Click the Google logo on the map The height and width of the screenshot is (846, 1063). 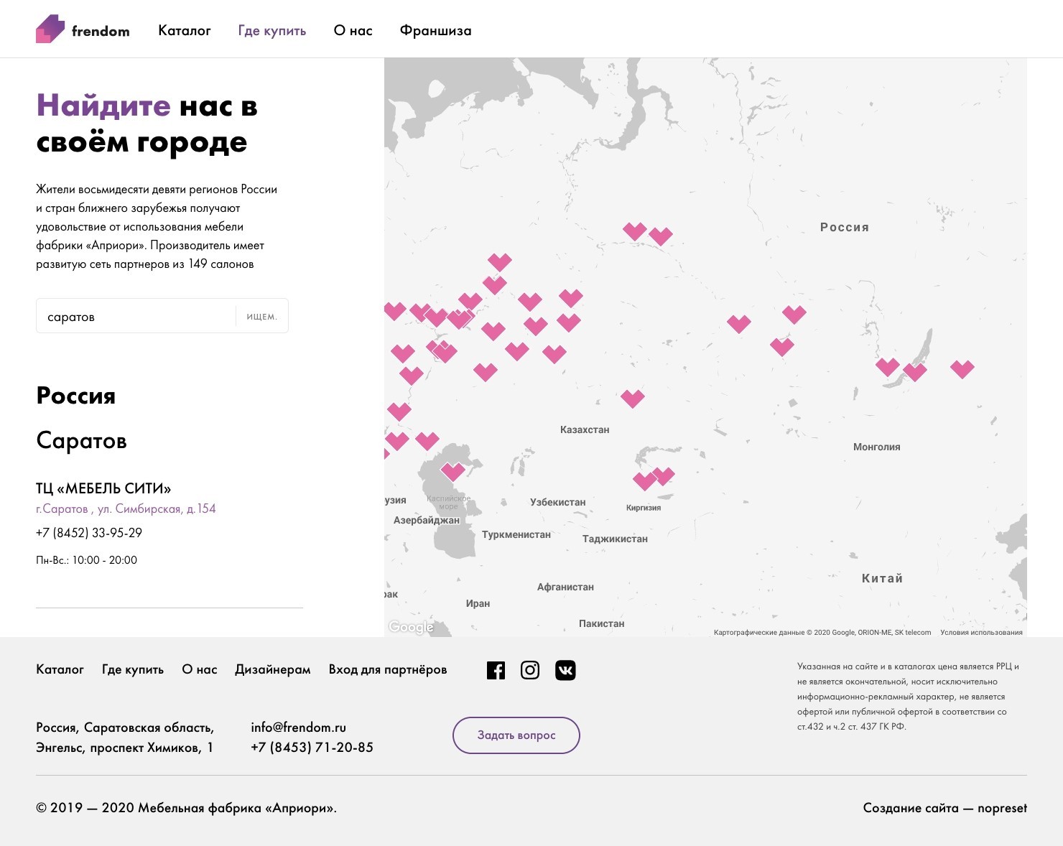point(411,627)
